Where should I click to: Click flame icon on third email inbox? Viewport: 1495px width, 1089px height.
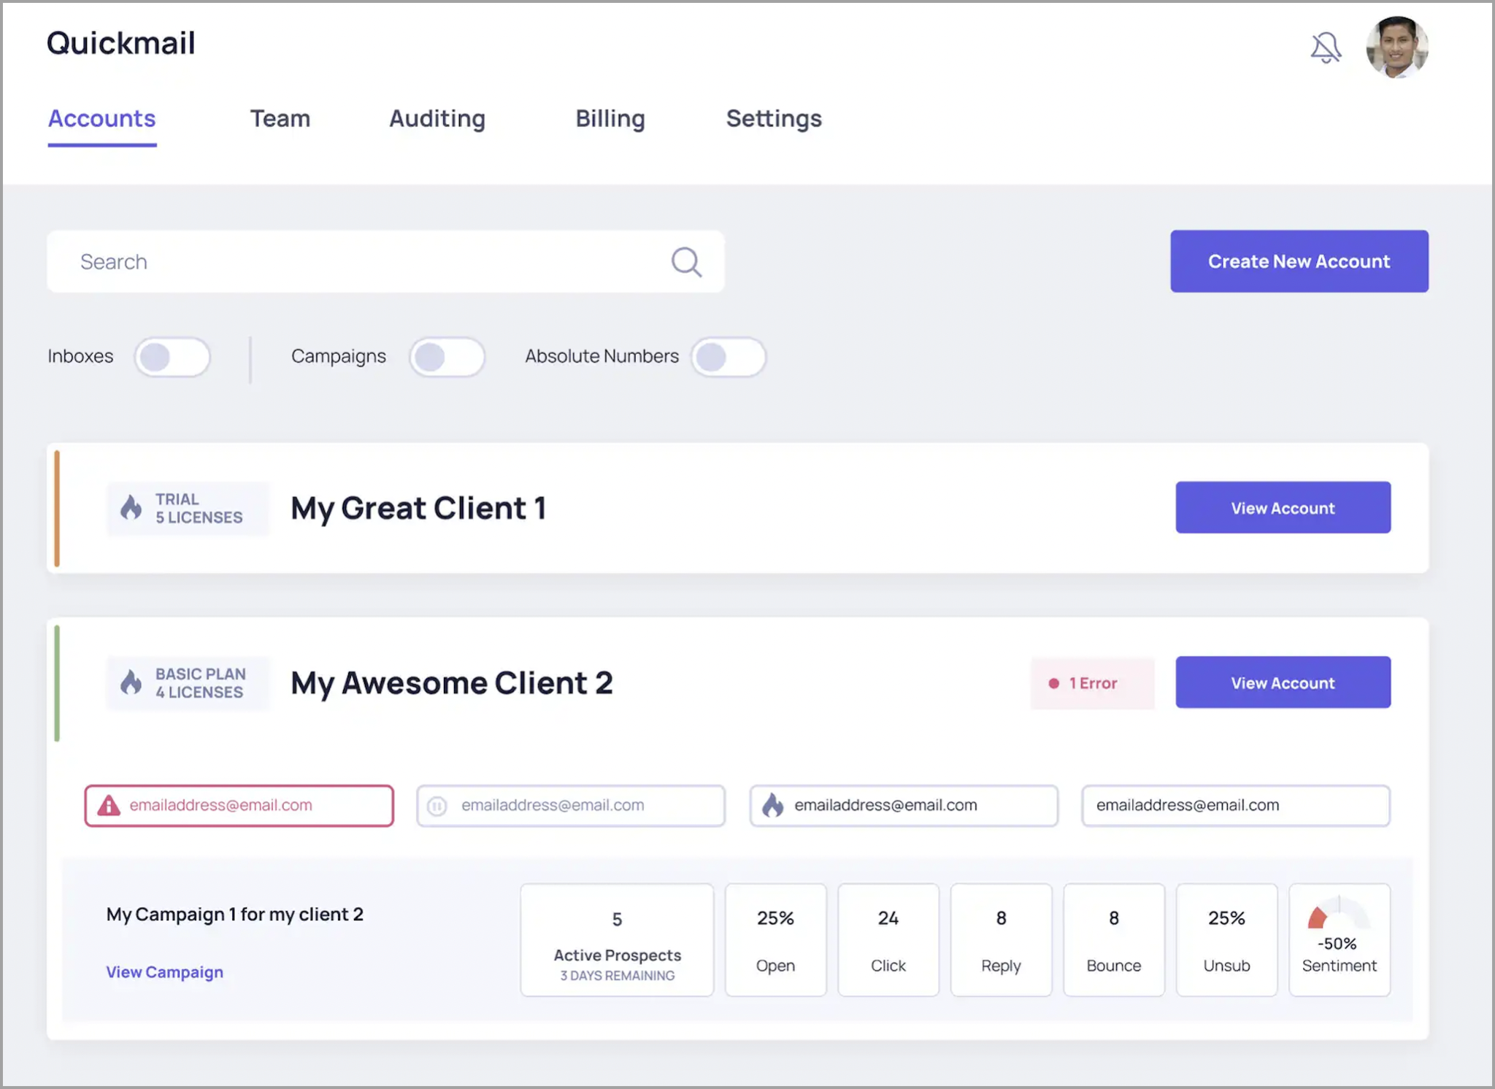(x=772, y=805)
